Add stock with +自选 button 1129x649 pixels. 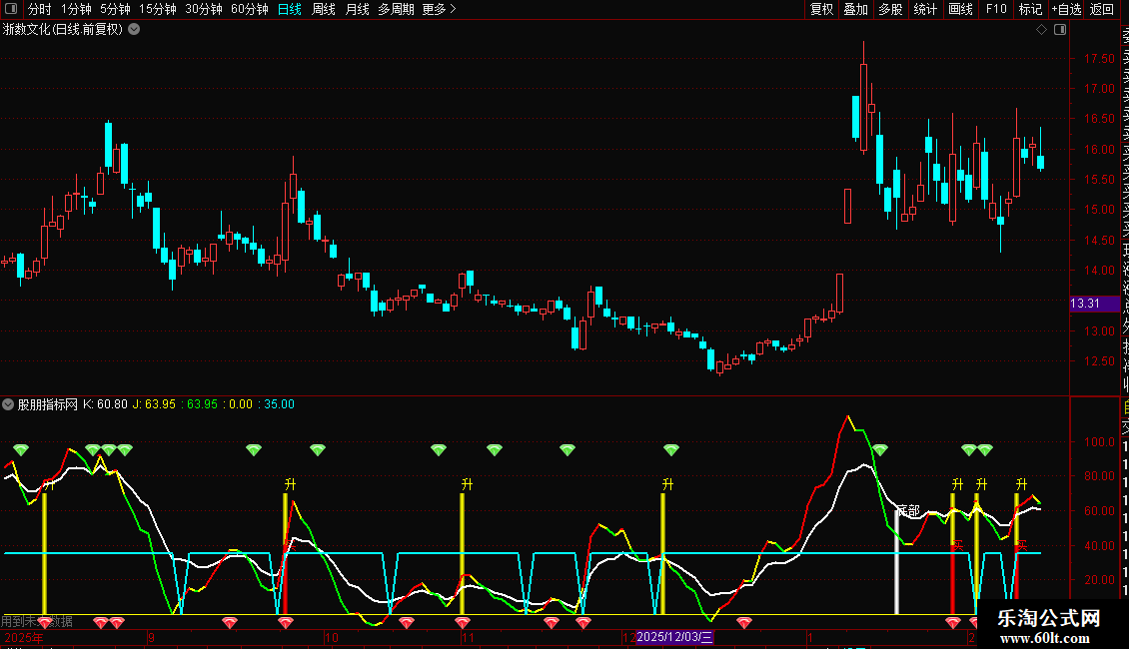pos(1066,9)
